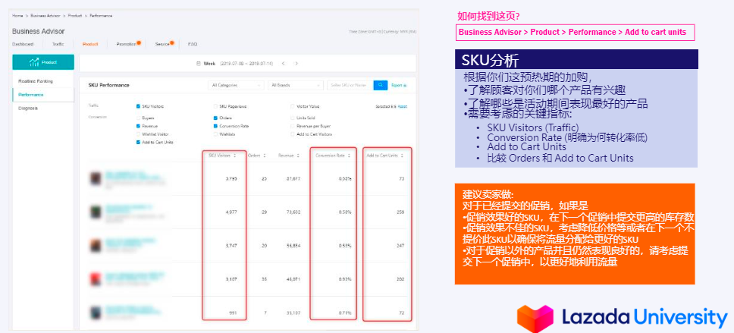Click the teal Product sidebar button

pyautogui.click(x=43, y=62)
